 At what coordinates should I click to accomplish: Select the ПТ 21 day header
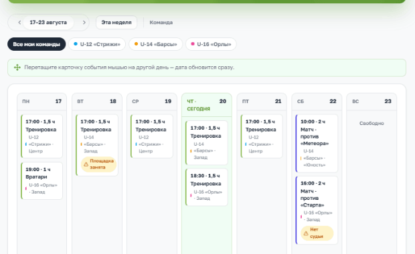click(x=262, y=102)
